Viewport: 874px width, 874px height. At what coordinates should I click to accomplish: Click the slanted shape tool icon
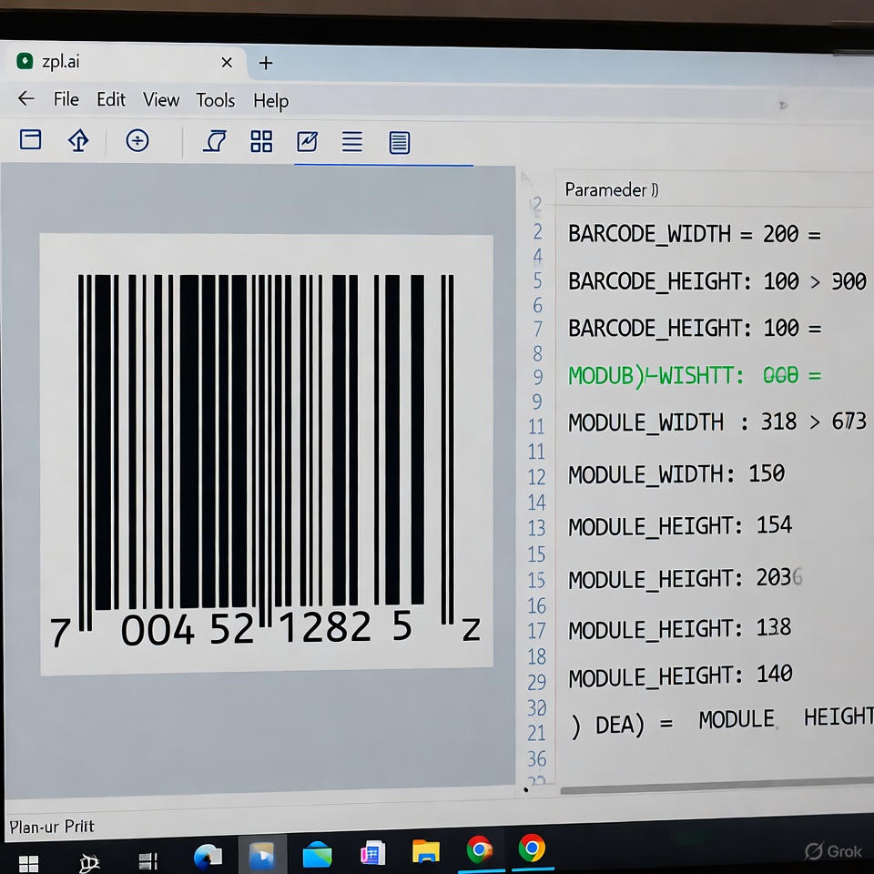[x=215, y=140]
